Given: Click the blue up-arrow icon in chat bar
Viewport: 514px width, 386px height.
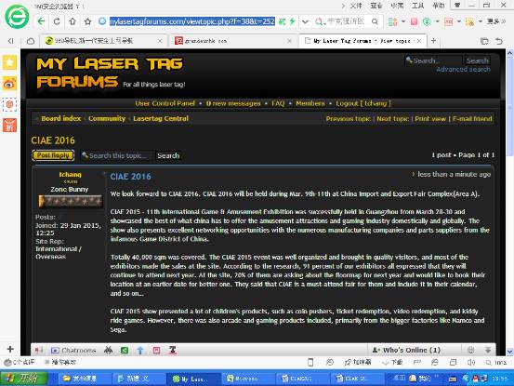Looking at the screenshot, I should [x=140, y=351].
